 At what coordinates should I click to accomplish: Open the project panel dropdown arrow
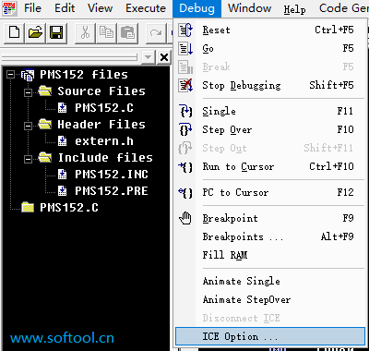tap(148, 57)
